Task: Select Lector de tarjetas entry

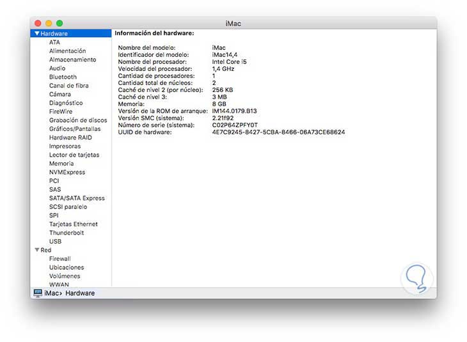Action: point(74,155)
